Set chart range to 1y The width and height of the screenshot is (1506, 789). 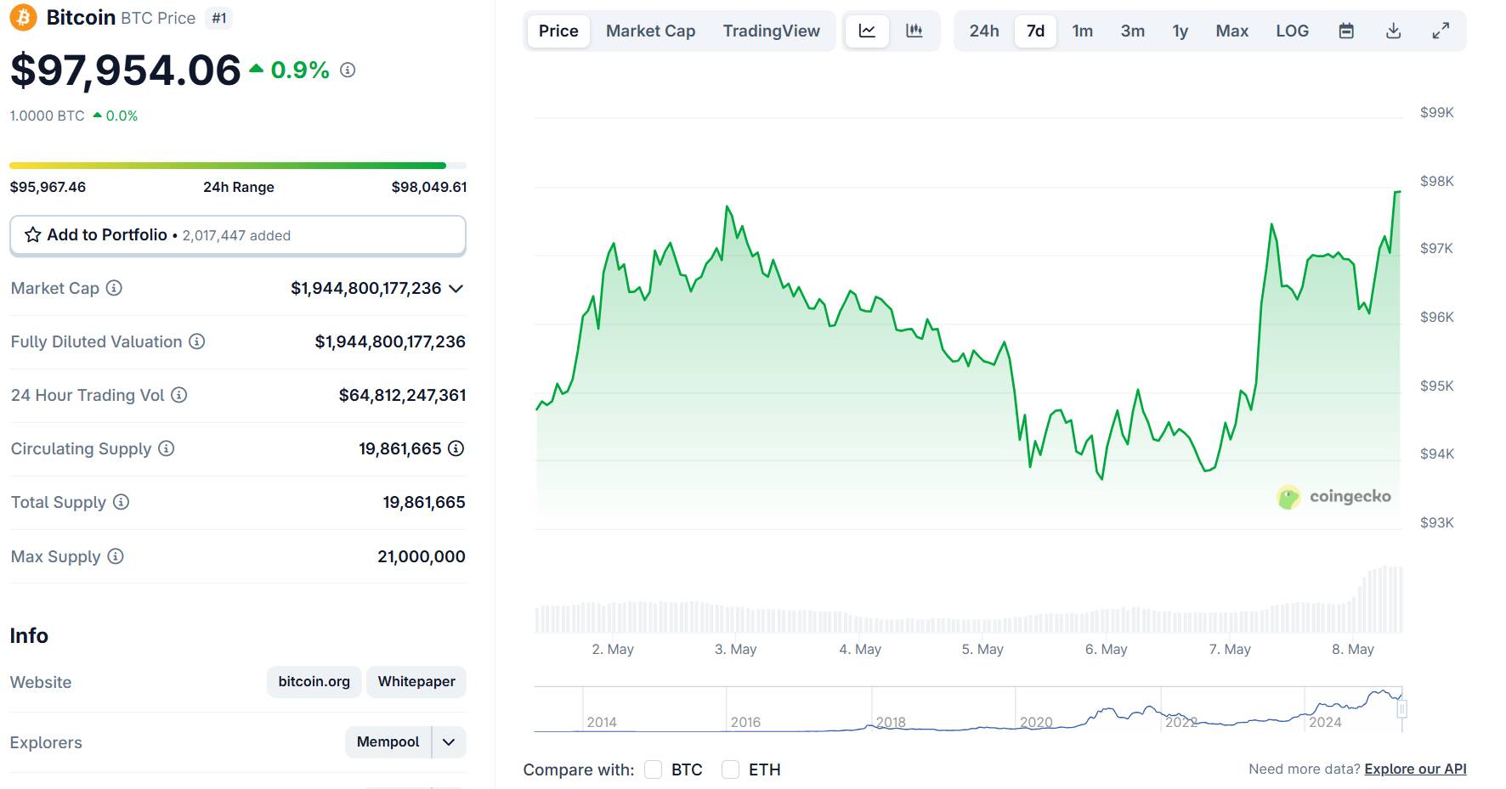click(x=1180, y=31)
